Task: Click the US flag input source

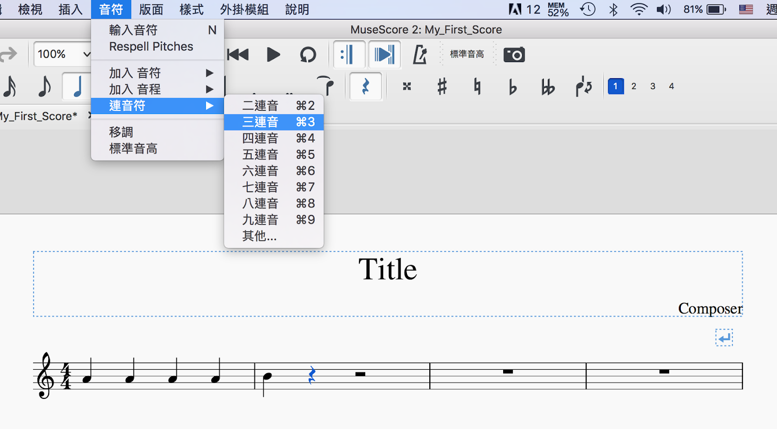Action: [746, 9]
